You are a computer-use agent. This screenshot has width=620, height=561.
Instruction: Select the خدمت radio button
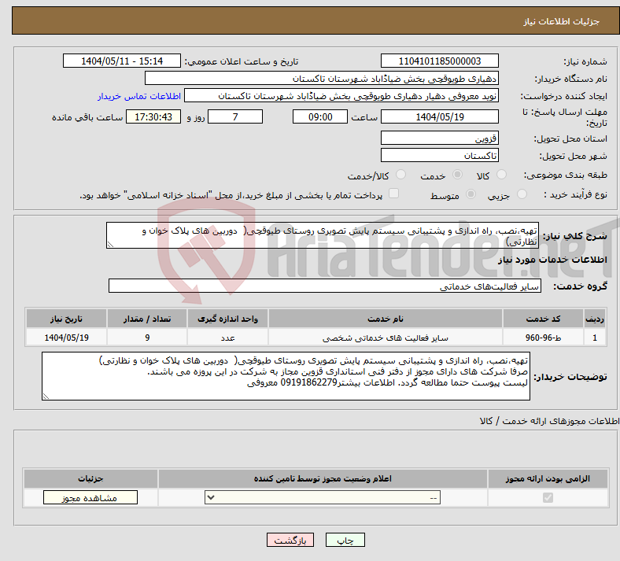pyautogui.click(x=457, y=175)
